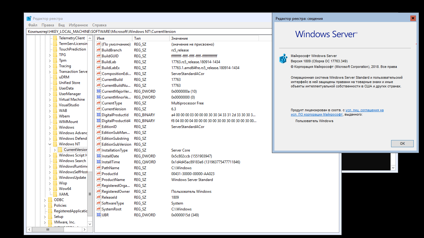Screen dimensions: 424x238
Task: Sort values by the Имя column header
Action: pos(113,38)
